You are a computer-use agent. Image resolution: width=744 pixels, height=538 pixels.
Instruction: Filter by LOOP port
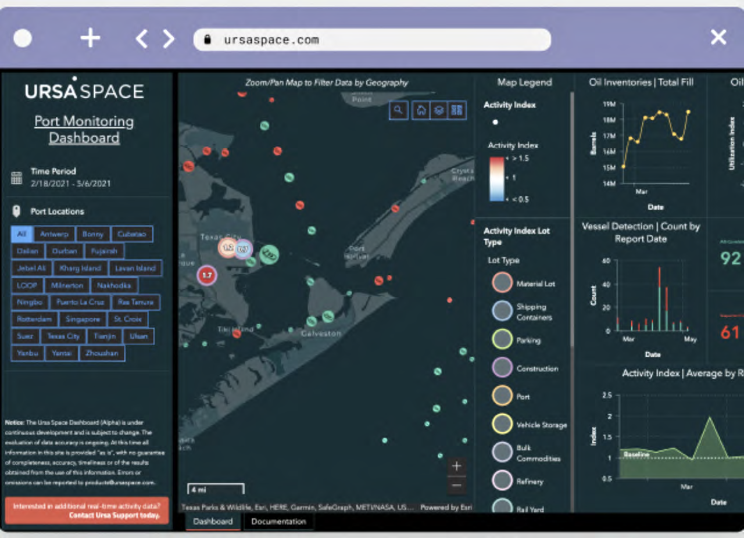click(26, 285)
